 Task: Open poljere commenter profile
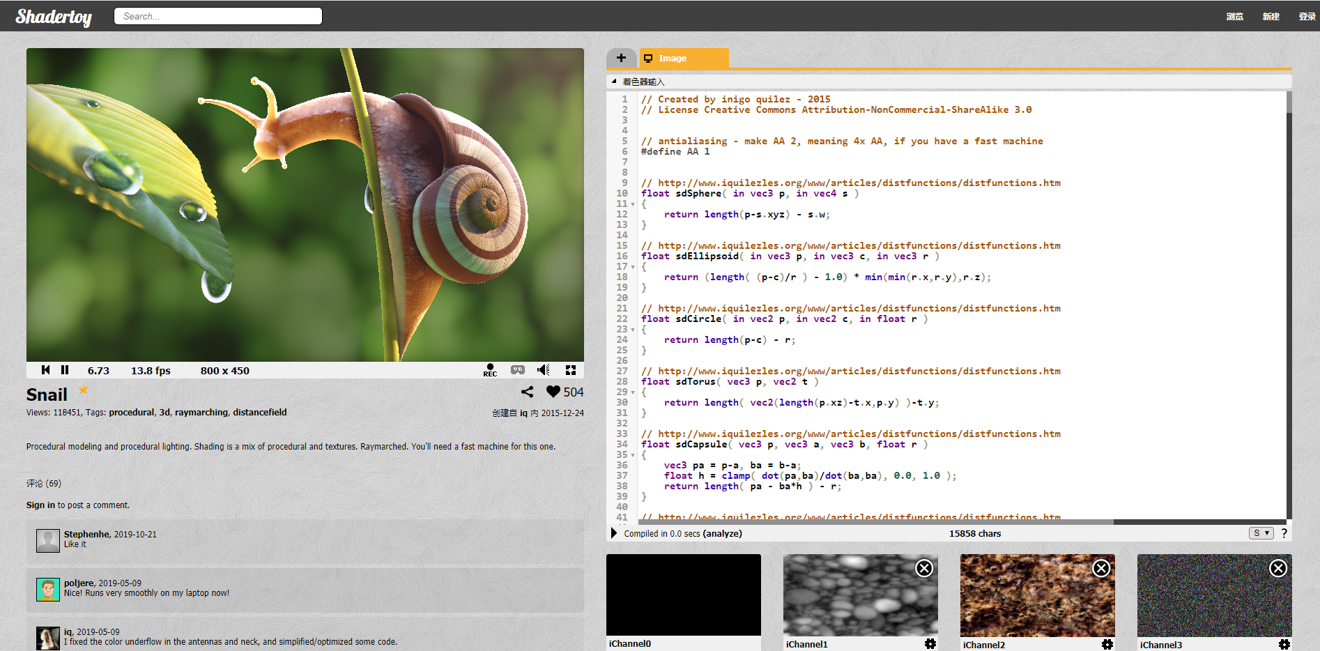(79, 583)
